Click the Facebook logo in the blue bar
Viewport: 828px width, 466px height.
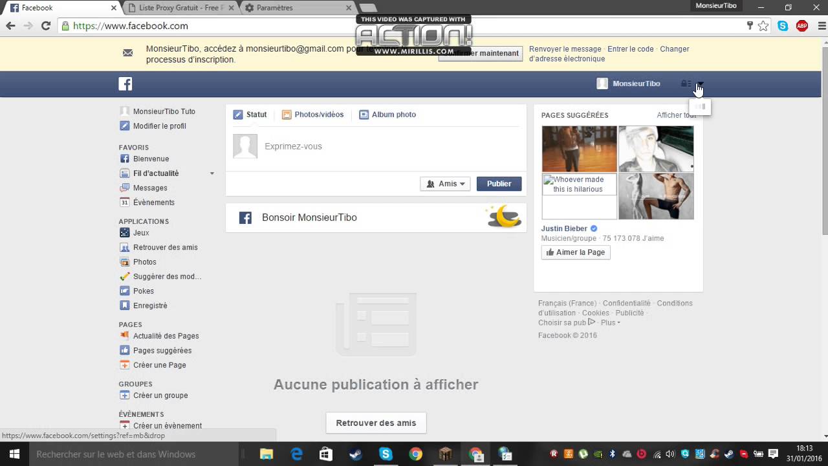pyautogui.click(x=125, y=83)
